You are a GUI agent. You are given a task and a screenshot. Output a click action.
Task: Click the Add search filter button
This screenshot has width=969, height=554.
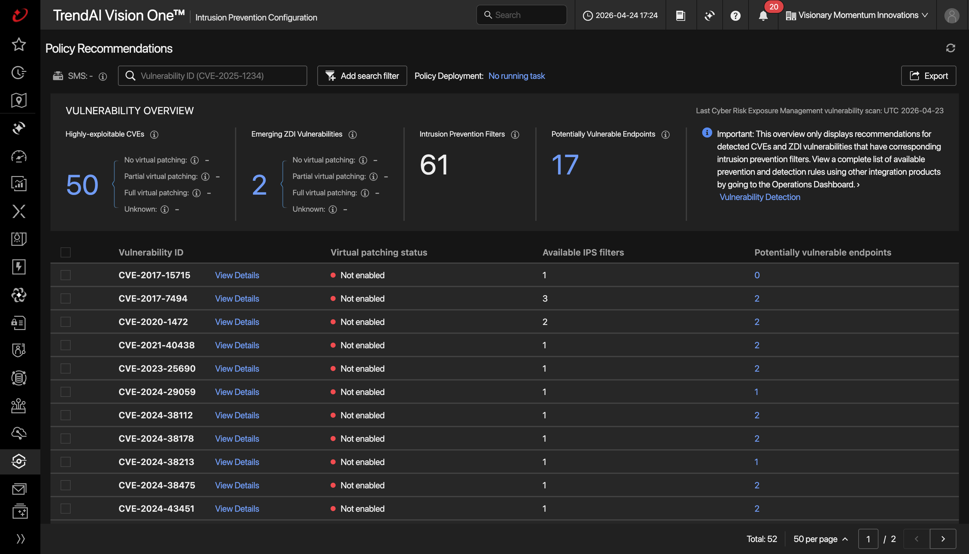(362, 76)
